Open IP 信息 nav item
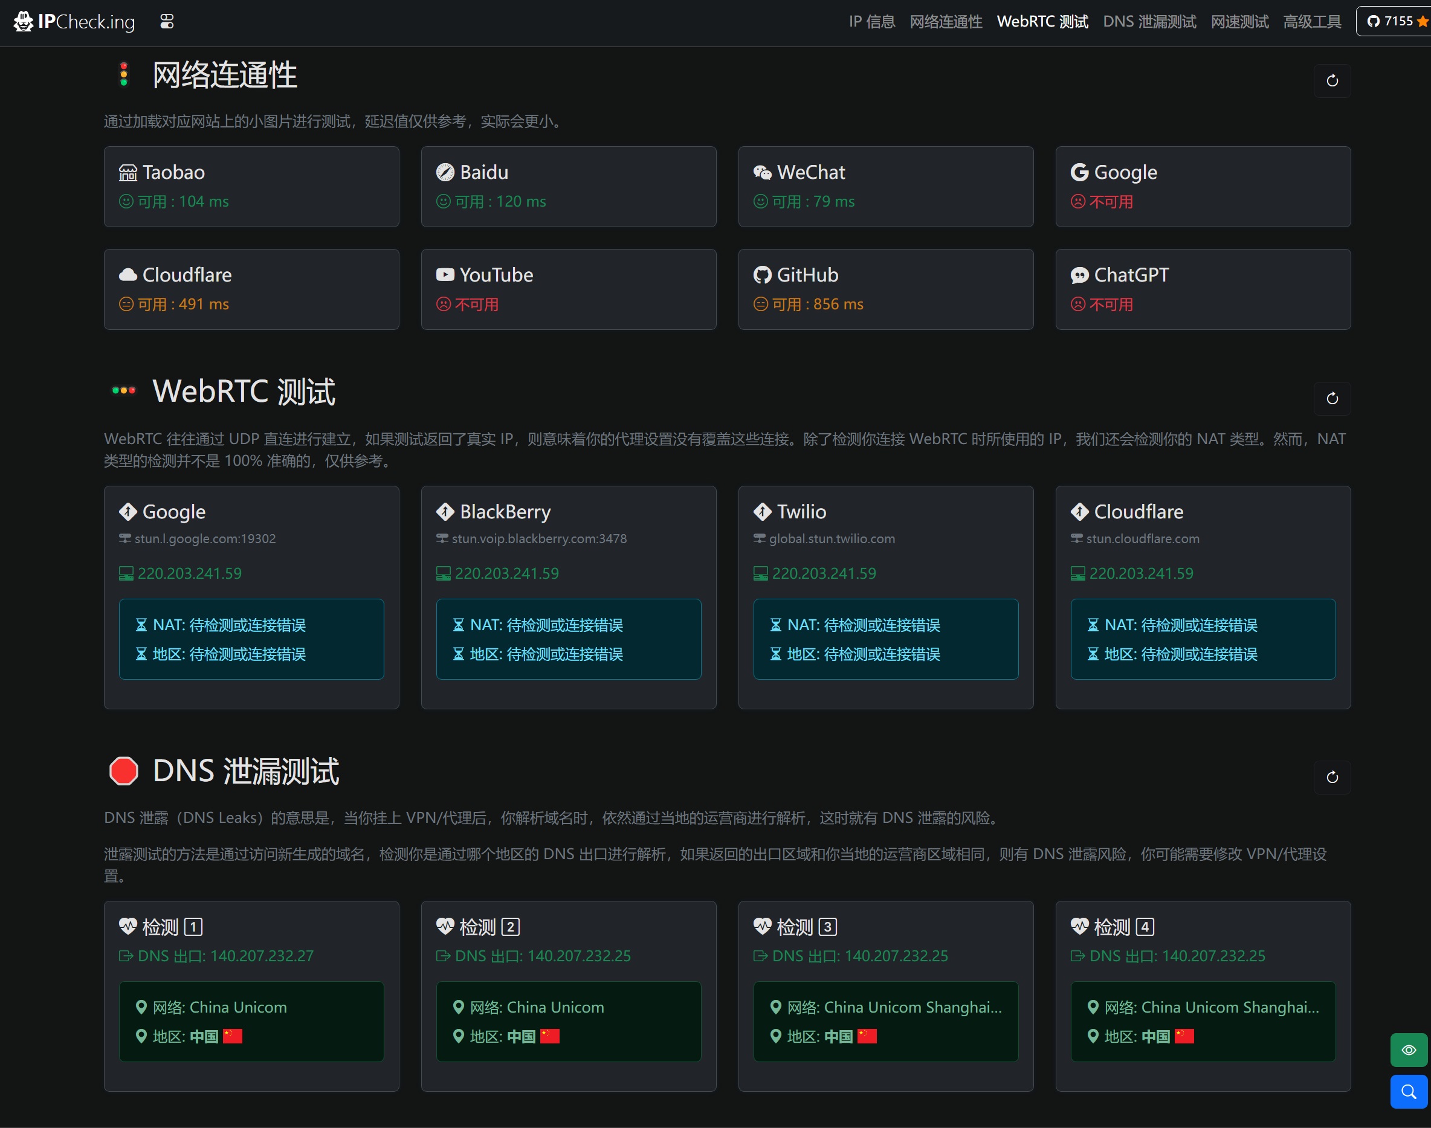The width and height of the screenshot is (1431, 1128). [x=871, y=22]
